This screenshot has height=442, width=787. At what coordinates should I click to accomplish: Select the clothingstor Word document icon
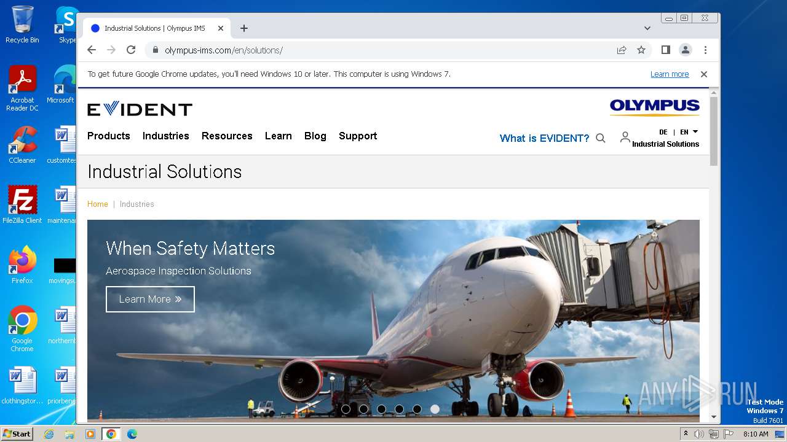pyautogui.click(x=22, y=386)
